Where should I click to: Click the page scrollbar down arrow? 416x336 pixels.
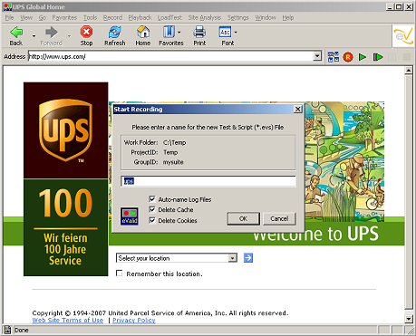(x=409, y=319)
